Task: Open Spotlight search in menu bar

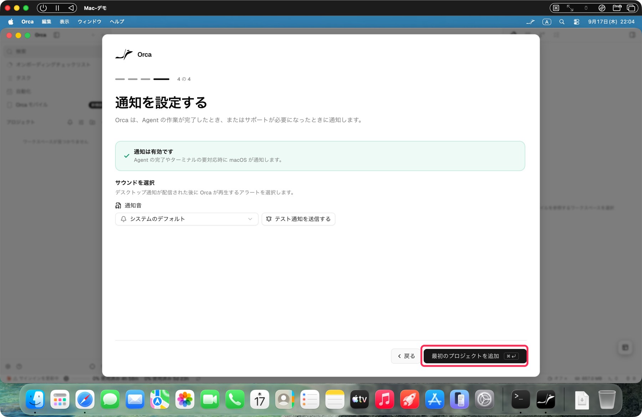Action: click(562, 22)
